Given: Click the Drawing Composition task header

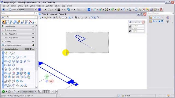Looking at the screenshot, I should click(x=18, y=45).
